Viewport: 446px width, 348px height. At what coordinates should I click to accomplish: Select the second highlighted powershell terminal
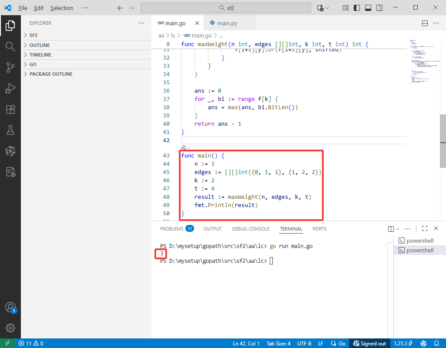[x=420, y=250]
